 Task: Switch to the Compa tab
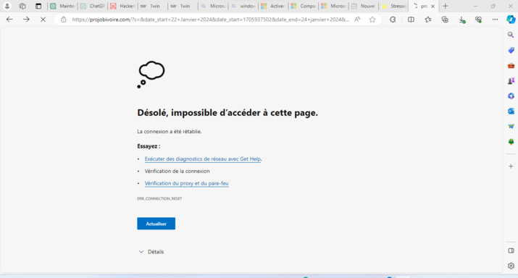(304, 6)
